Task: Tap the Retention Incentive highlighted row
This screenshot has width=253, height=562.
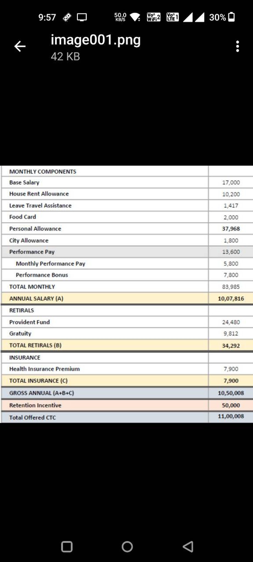Action: [x=104, y=405]
